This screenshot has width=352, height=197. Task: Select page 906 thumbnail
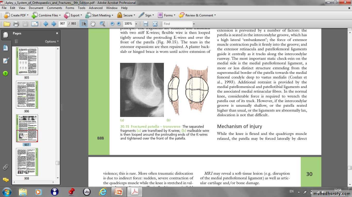[27, 95]
